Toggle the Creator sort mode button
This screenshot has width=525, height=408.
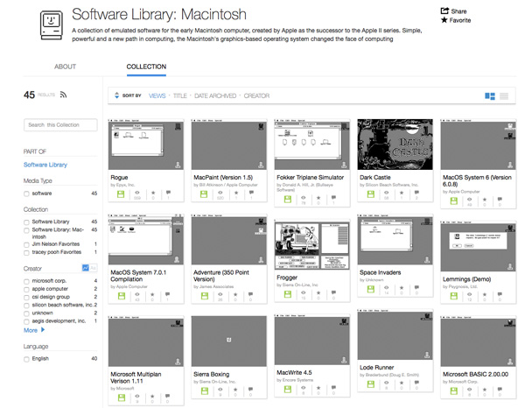coord(89,268)
